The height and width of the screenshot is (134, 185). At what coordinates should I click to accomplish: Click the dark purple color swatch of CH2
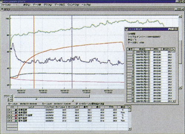(x=16, y=112)
